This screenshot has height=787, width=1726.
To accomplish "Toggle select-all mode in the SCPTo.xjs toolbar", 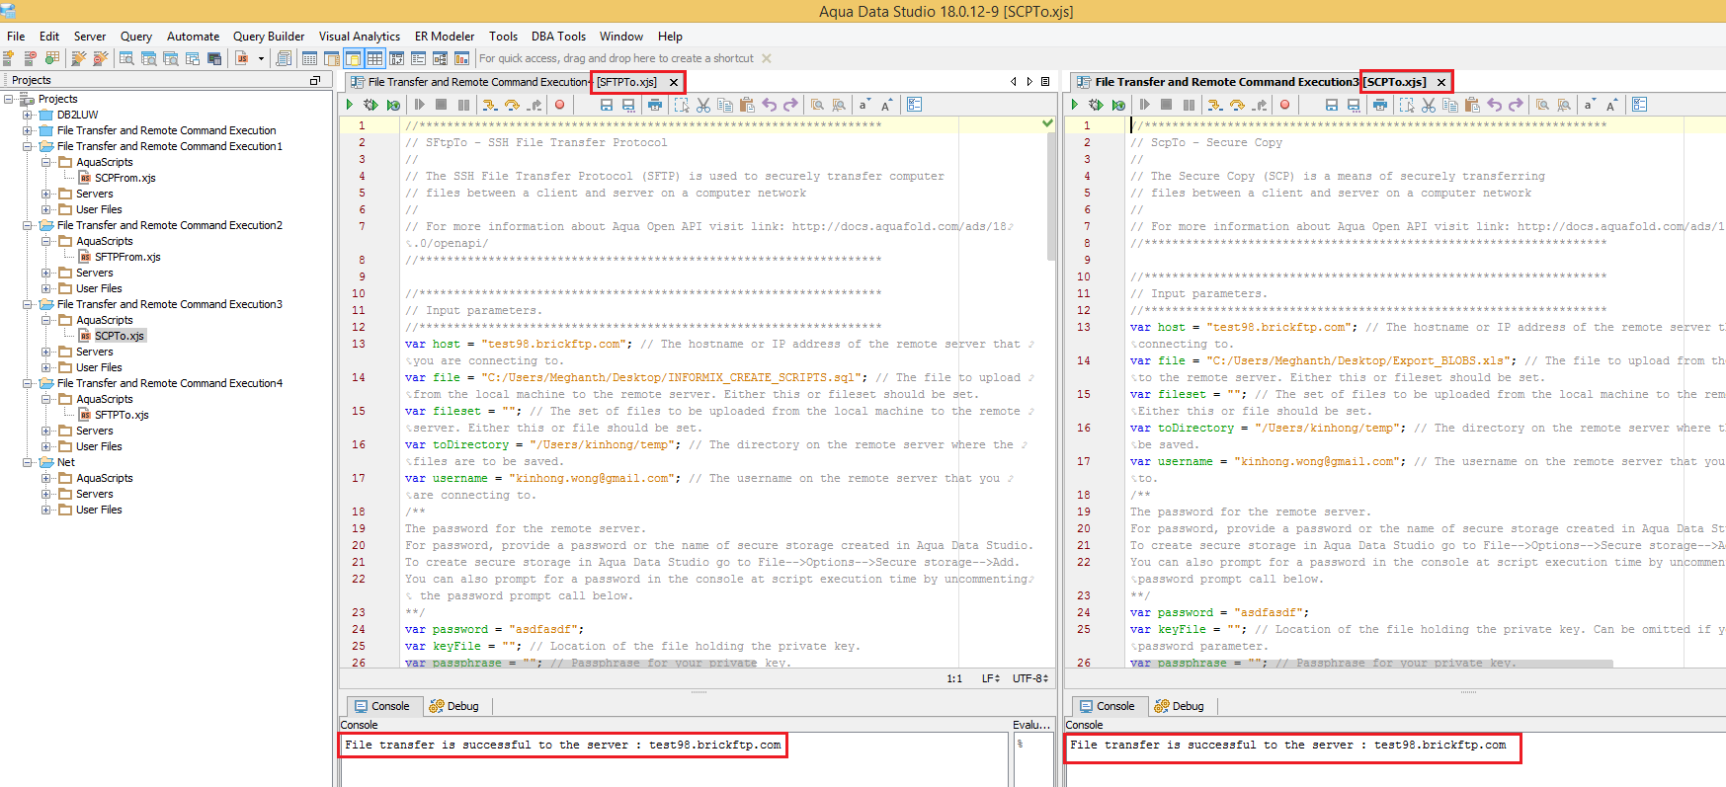I will coord(1407,105).
